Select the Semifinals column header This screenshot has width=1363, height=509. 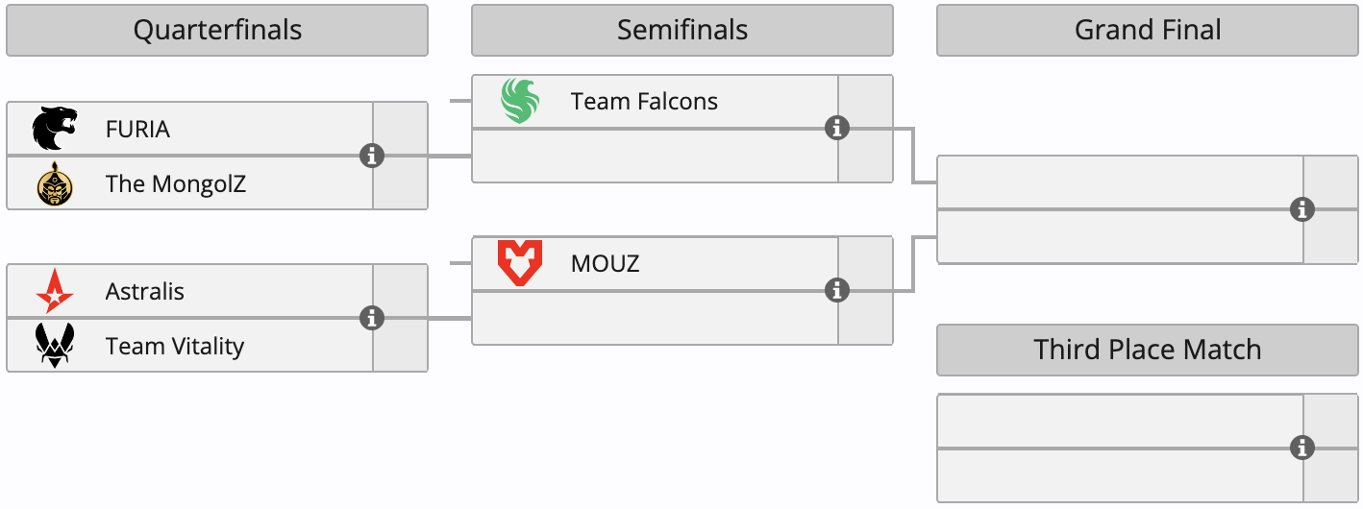[682, 31]
